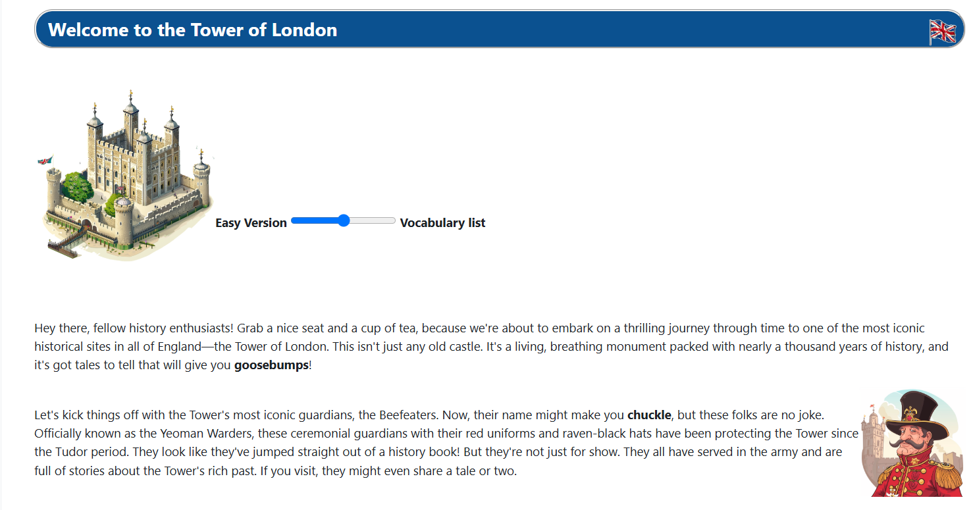Click the Beefeater guard illustration
The height and width of the screenshot is (510, 973).
[911, 443]
